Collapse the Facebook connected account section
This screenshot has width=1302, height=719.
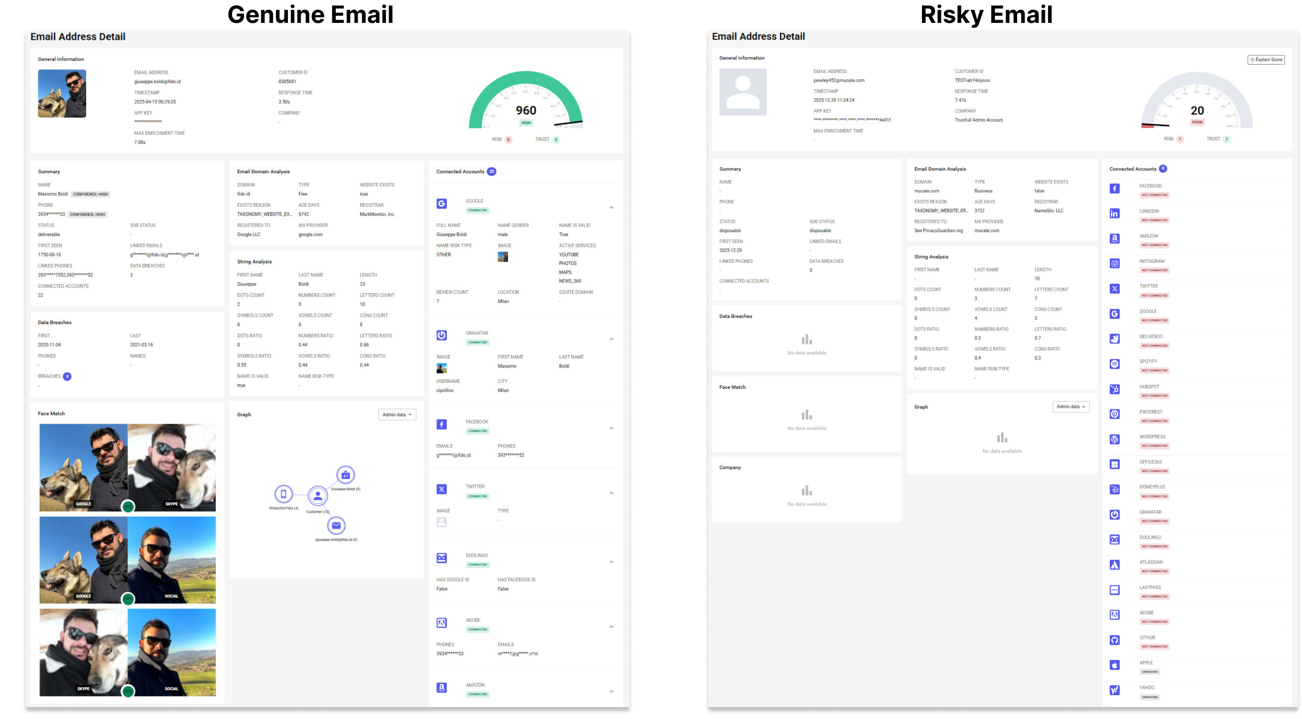click(612, 429)
